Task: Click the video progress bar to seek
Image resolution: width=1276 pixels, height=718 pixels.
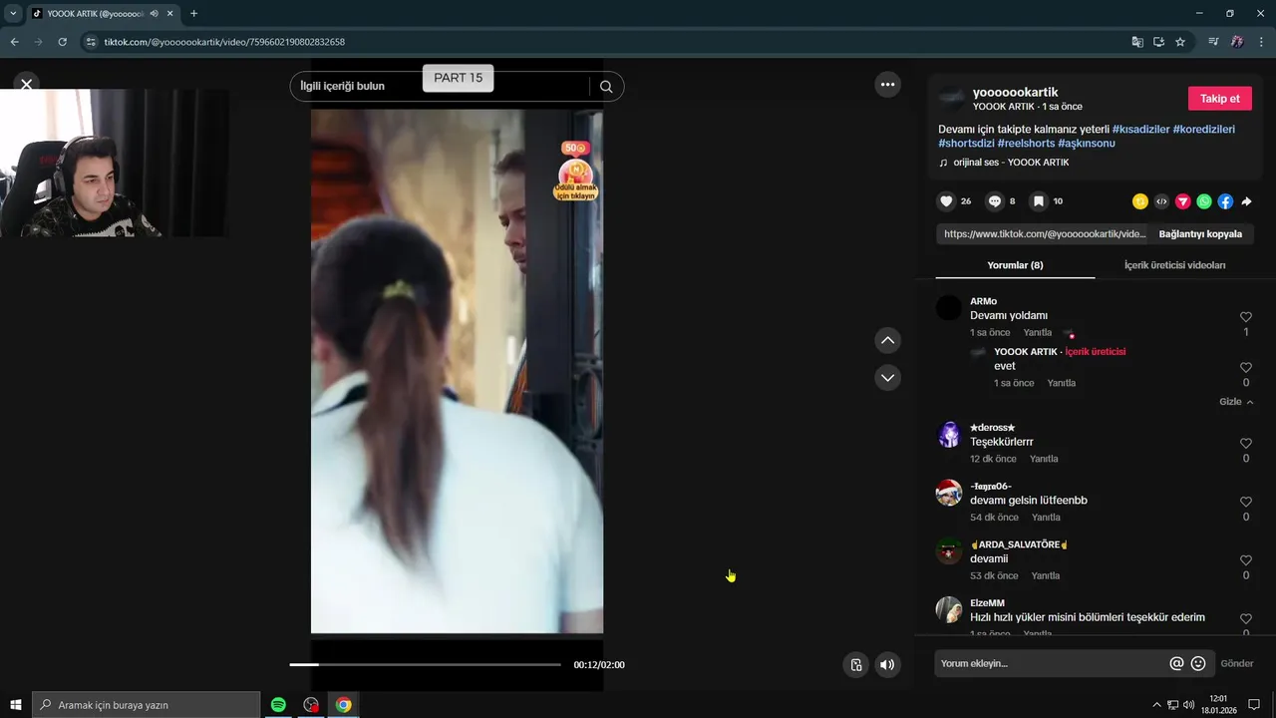Action: [x=426, y=664]
